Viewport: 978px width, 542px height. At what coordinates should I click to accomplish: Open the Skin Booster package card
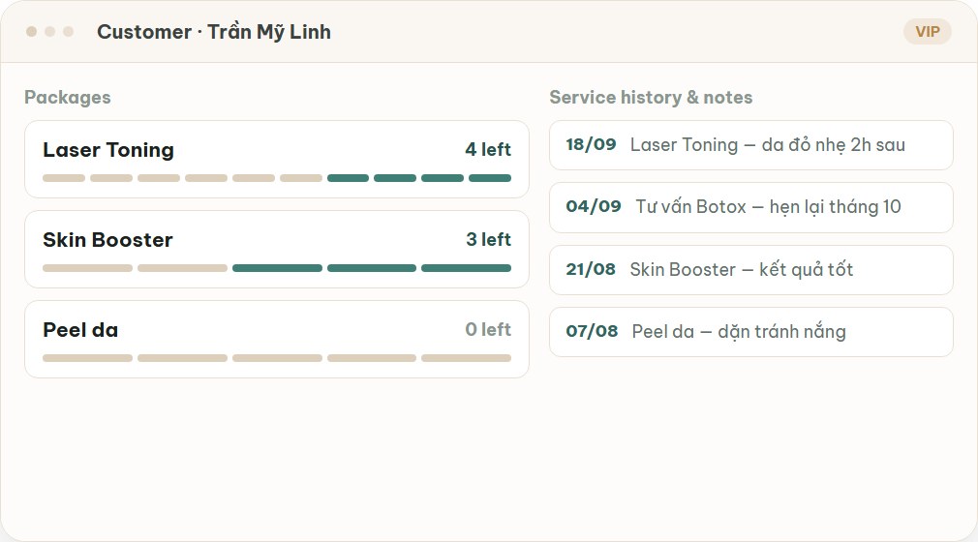[277, 249]
